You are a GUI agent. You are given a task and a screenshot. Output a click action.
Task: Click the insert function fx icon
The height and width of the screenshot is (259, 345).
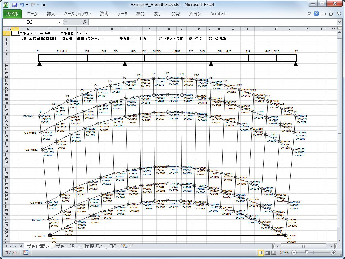[x=85, y=22]
